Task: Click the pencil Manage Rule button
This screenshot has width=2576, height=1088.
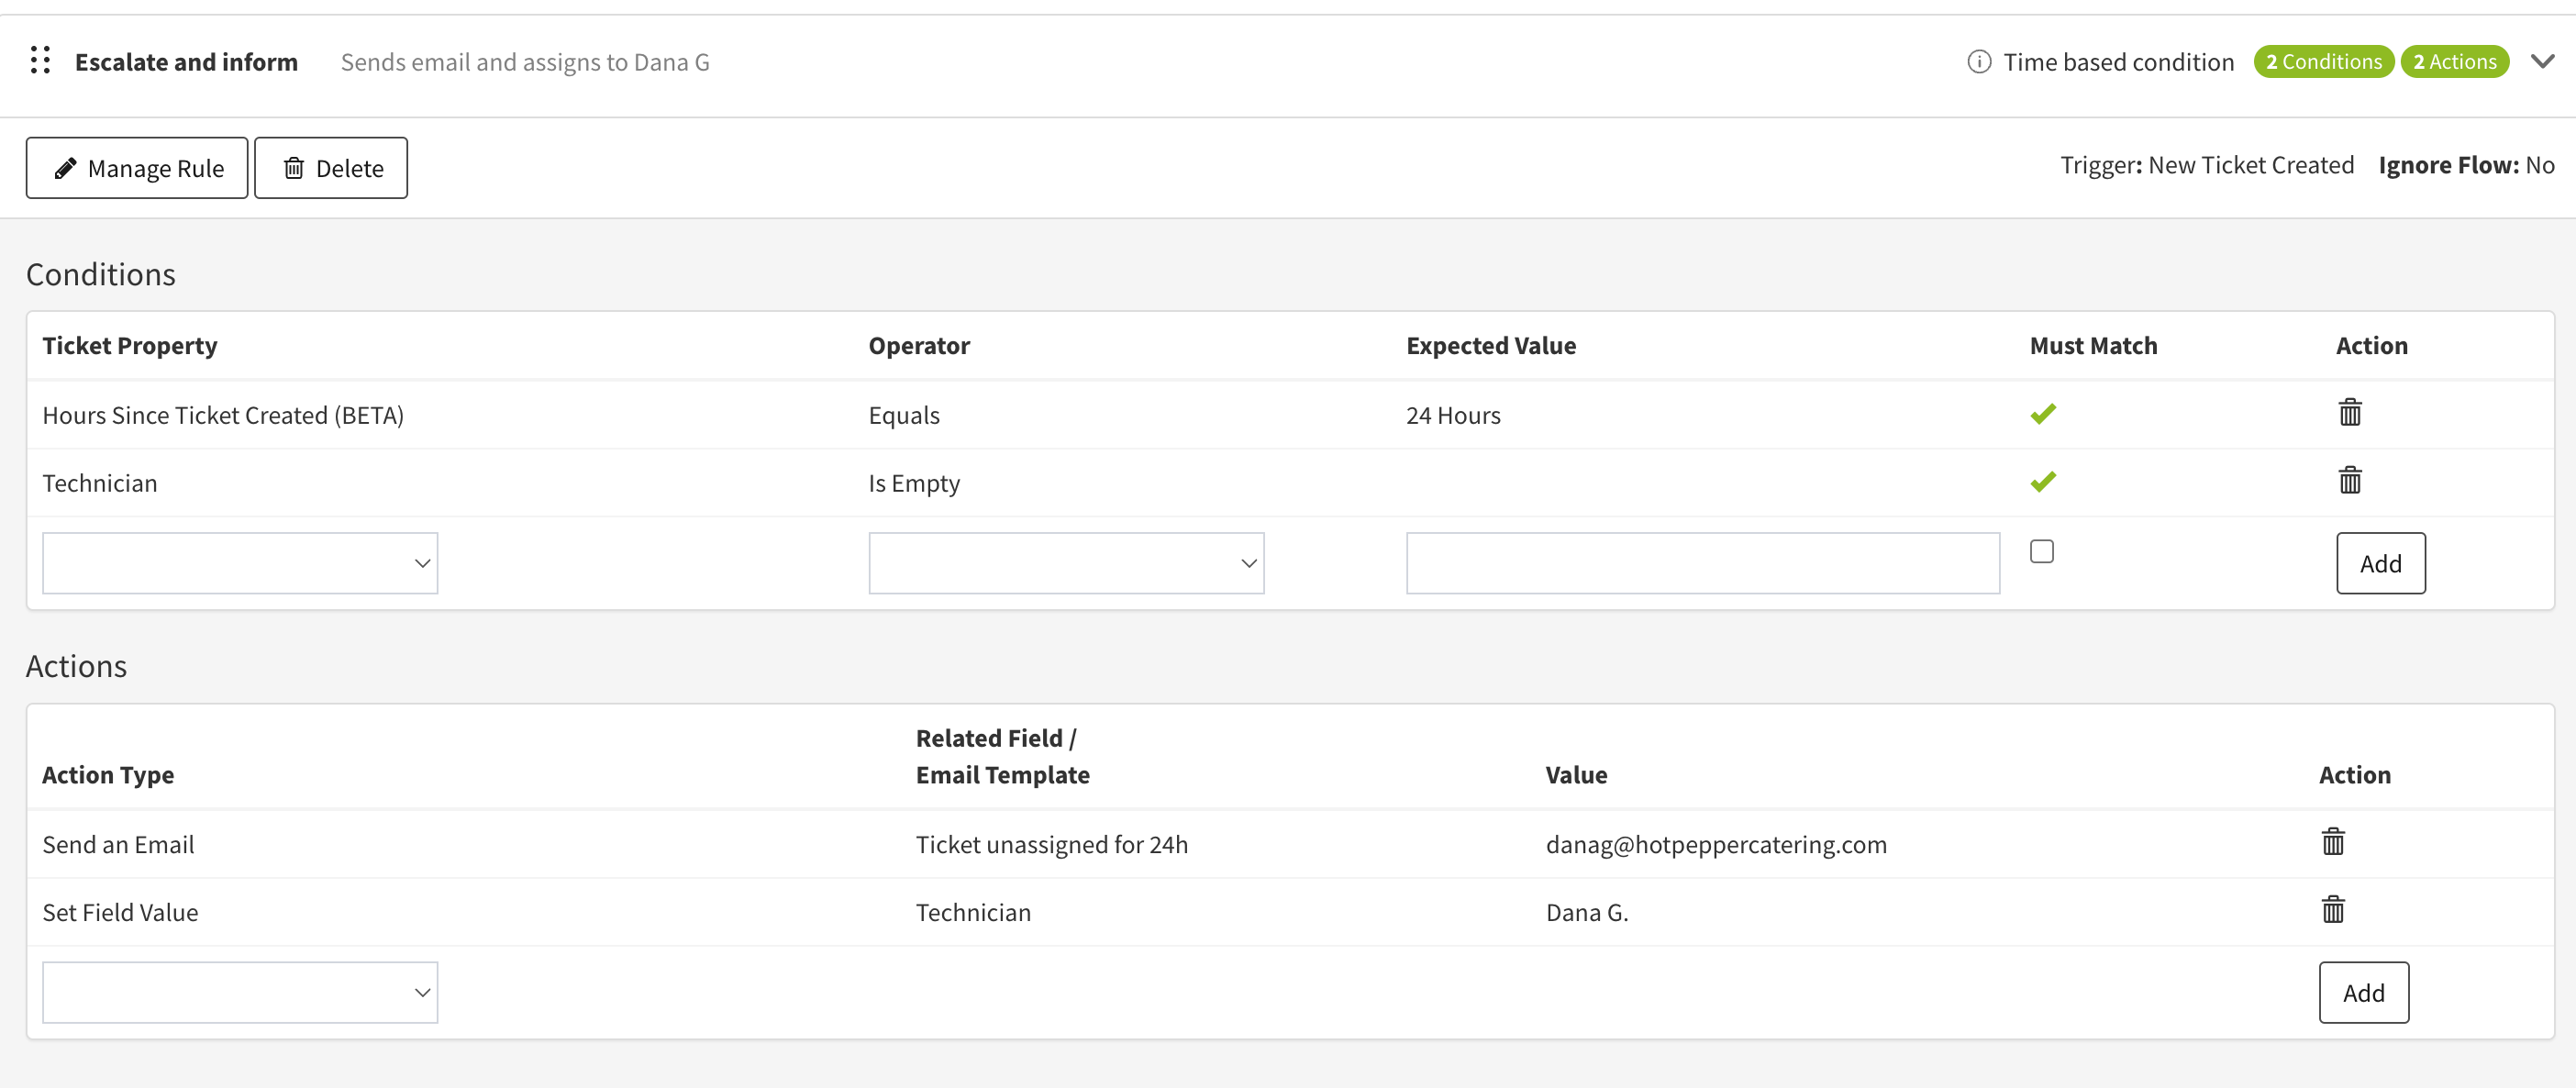Action: [x=137, y=168]
